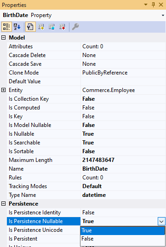Click the wrench icon in toolbar
This screenshot has height=247, width=166.
click(75, 27)
